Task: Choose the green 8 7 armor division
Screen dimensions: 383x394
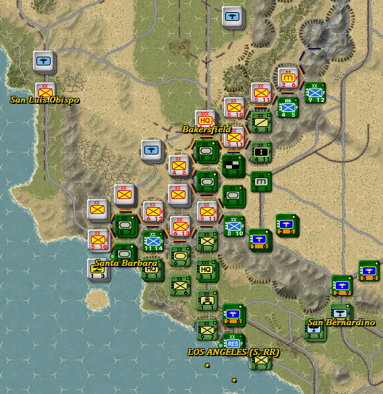Action: 207,182
